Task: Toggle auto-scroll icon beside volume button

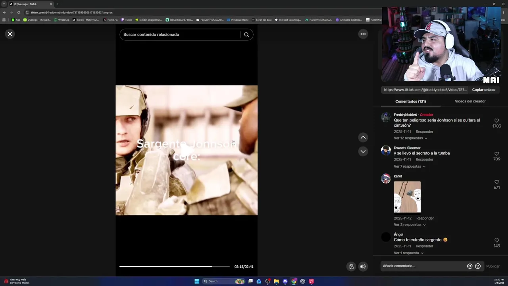Action: tap(351, 267)
